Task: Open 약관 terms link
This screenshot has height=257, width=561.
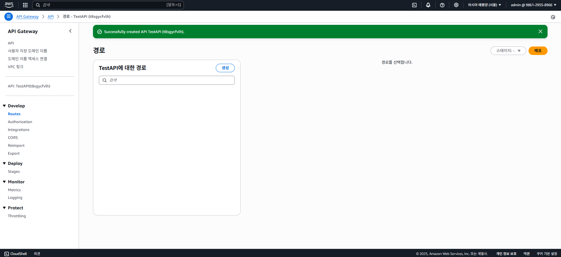Action: coord(527,254)
